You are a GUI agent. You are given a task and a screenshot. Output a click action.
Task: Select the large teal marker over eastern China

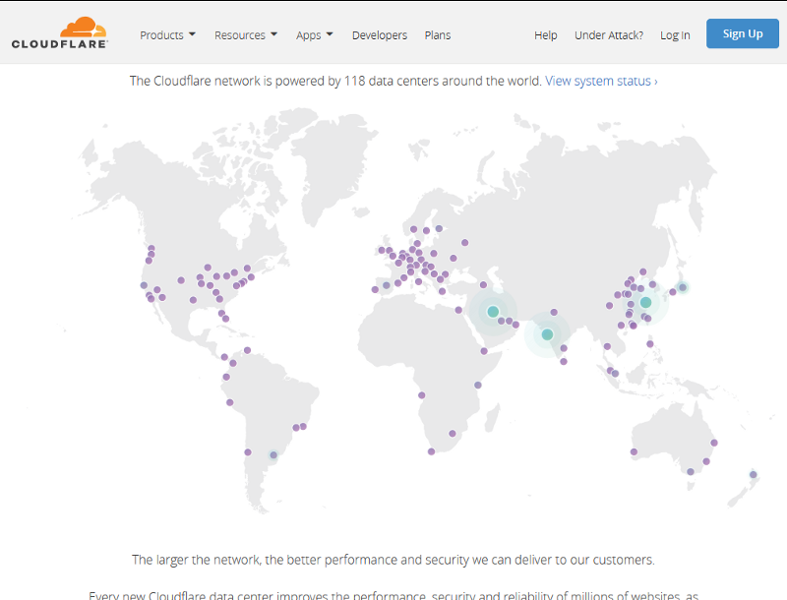click(645, 303)
